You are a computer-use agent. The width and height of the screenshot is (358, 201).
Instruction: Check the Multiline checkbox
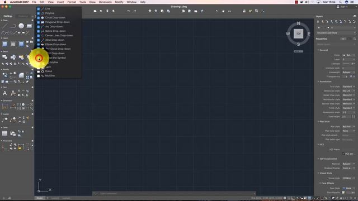click(x=39, y=76)
